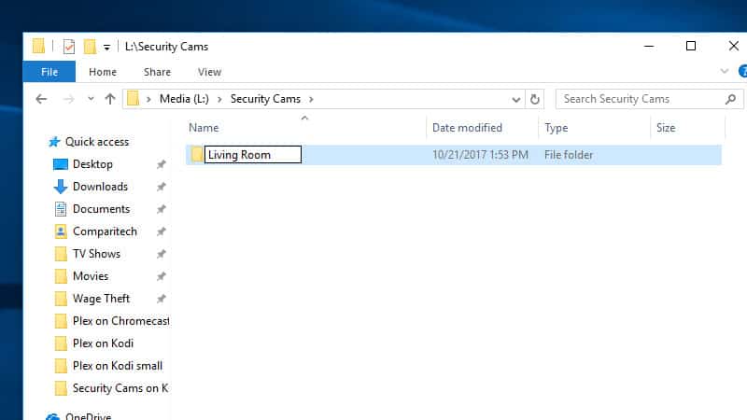
Task: Switch to the Home ribbon tab
Action: tap(103, 72)
